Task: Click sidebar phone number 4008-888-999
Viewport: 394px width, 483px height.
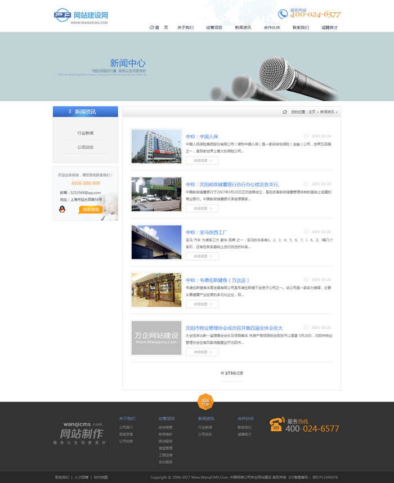Action: click(x=86, y=184)
